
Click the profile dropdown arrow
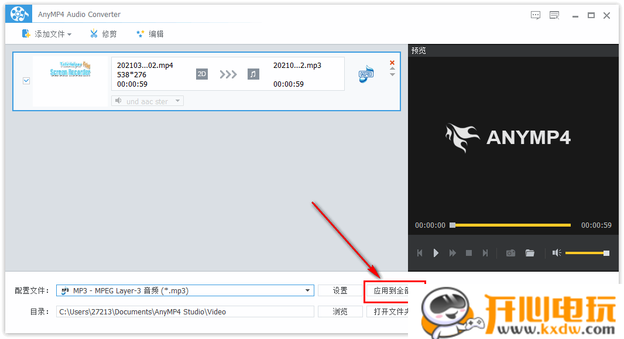click(x=307, y=290)
